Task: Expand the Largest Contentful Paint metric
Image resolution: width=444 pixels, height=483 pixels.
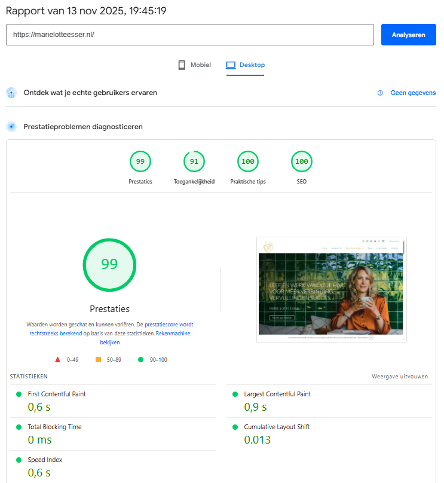Action: [277, 395]
